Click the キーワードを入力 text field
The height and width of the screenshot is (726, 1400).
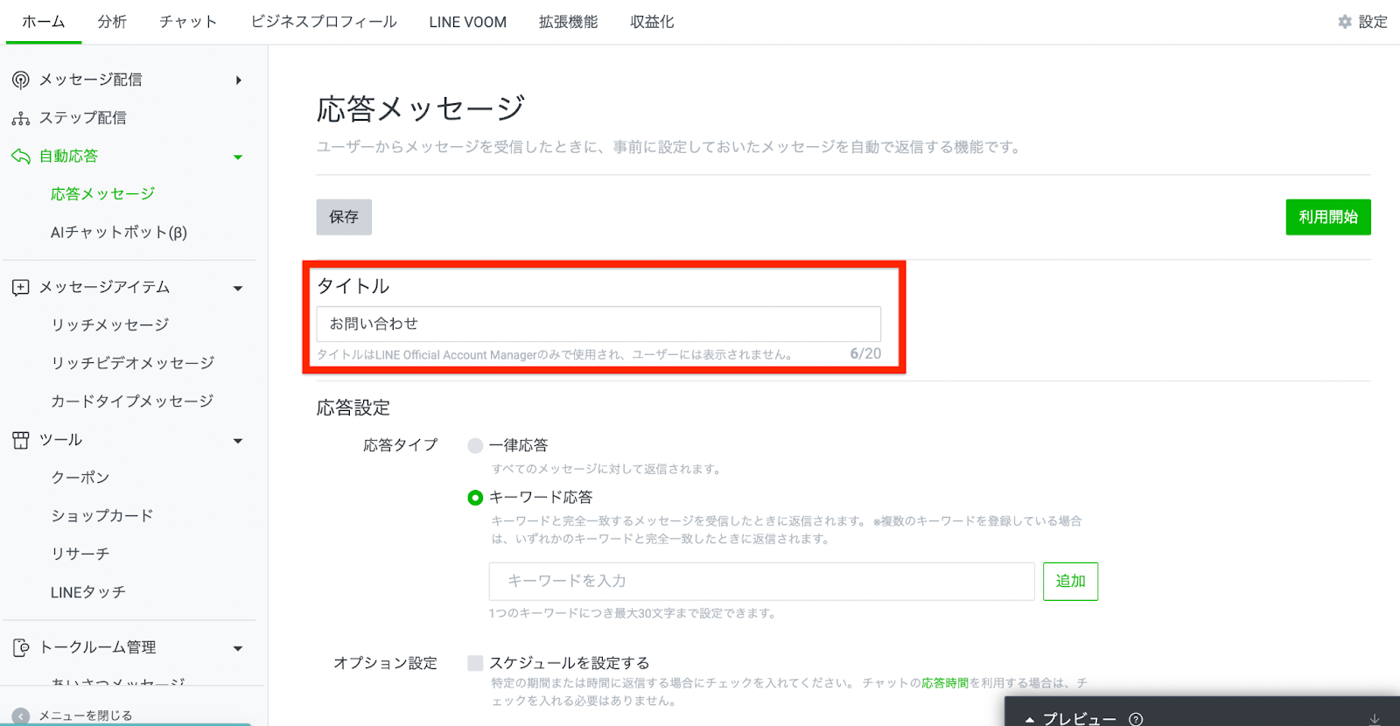pyautogui.click(x=761, y=582)
